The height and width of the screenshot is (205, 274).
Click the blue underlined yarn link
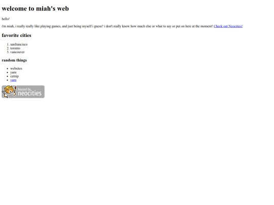(13, 80)
